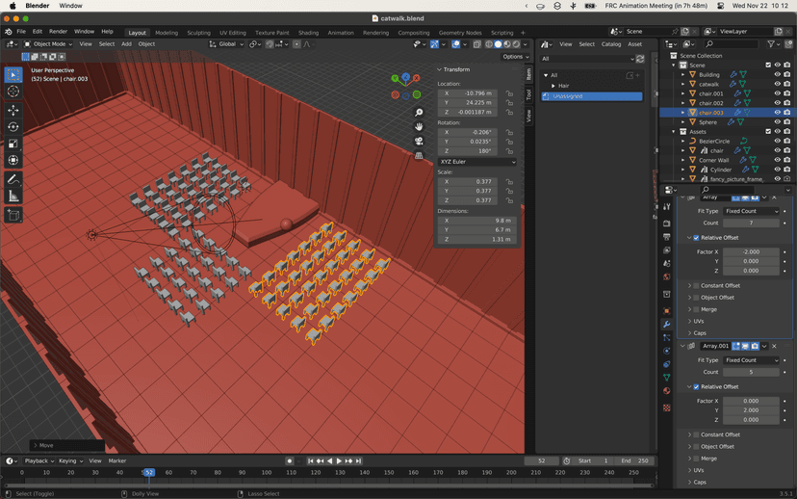
Task: Hide chair.003 using its eye icon
Action: point(777,113)
